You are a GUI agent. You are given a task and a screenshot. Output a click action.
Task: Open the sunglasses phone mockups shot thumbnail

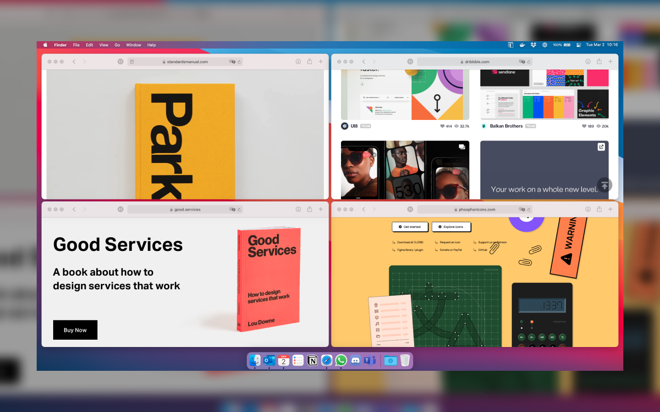click(405, 170)
